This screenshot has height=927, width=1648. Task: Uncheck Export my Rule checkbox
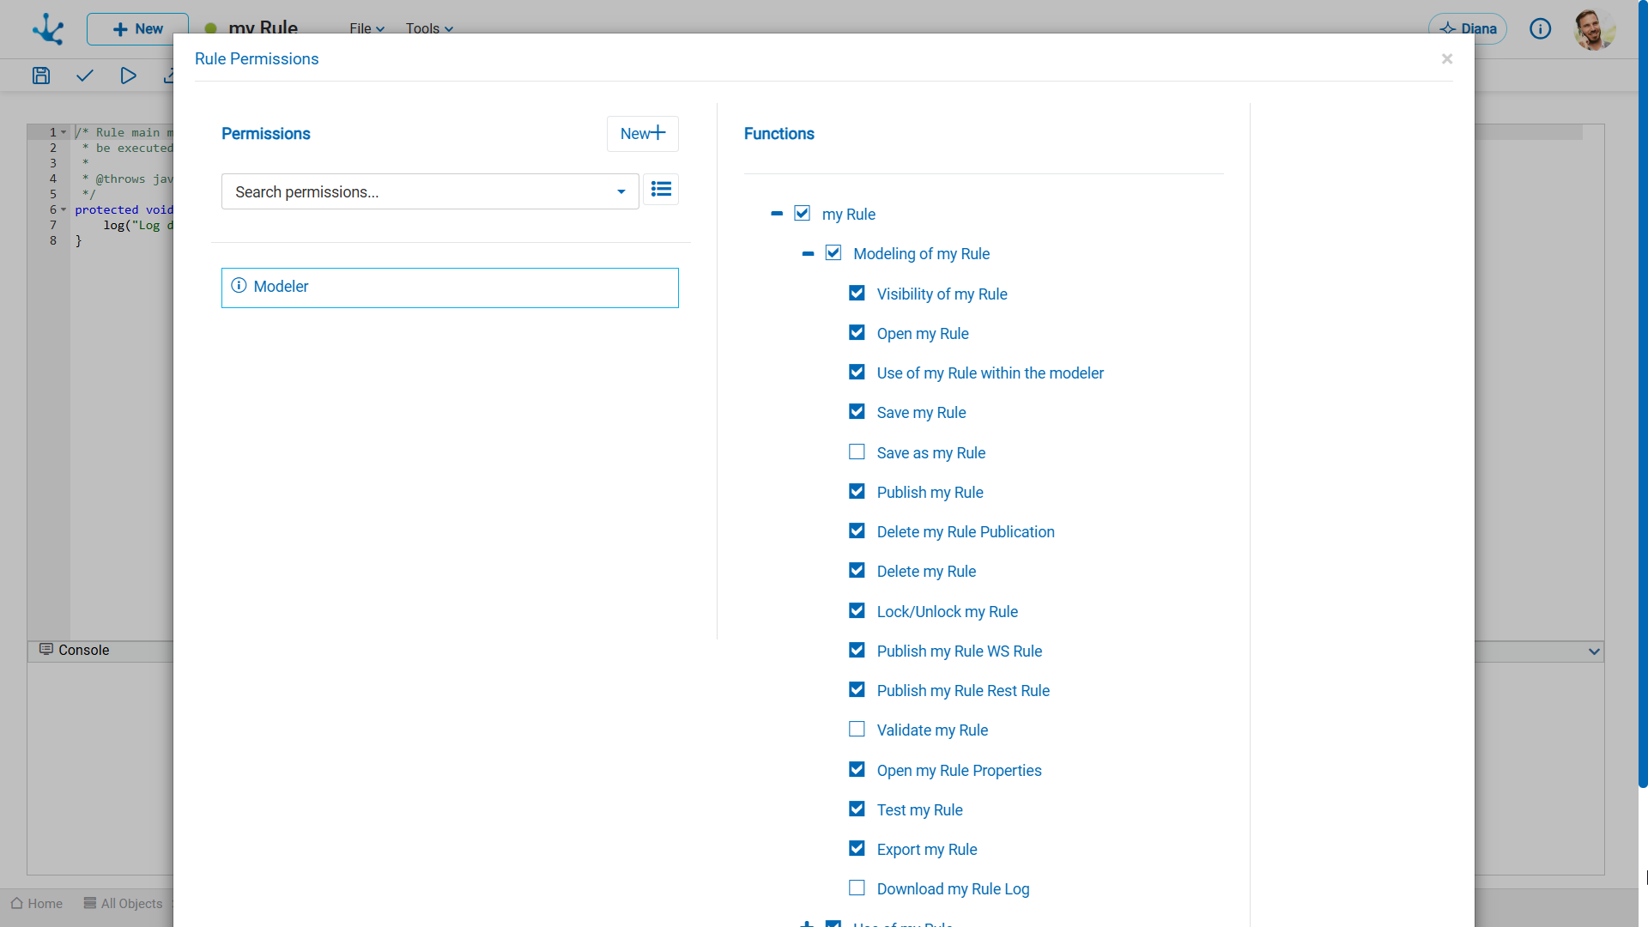[x=857, y=848]
